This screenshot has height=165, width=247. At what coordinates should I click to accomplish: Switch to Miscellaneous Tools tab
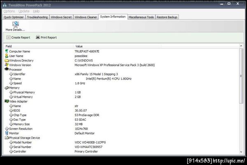click(141, 17)
